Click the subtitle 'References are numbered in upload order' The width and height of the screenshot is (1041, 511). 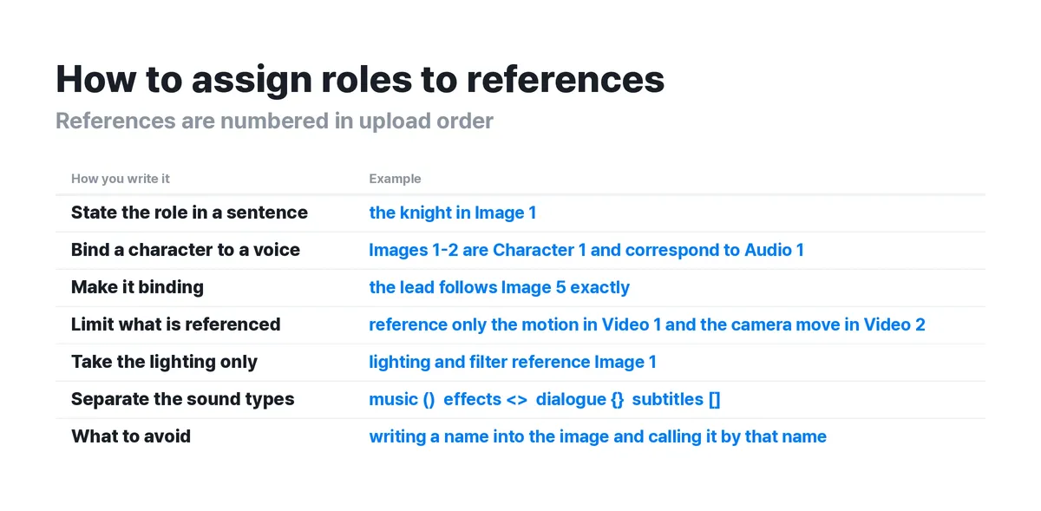pos(274,121)
